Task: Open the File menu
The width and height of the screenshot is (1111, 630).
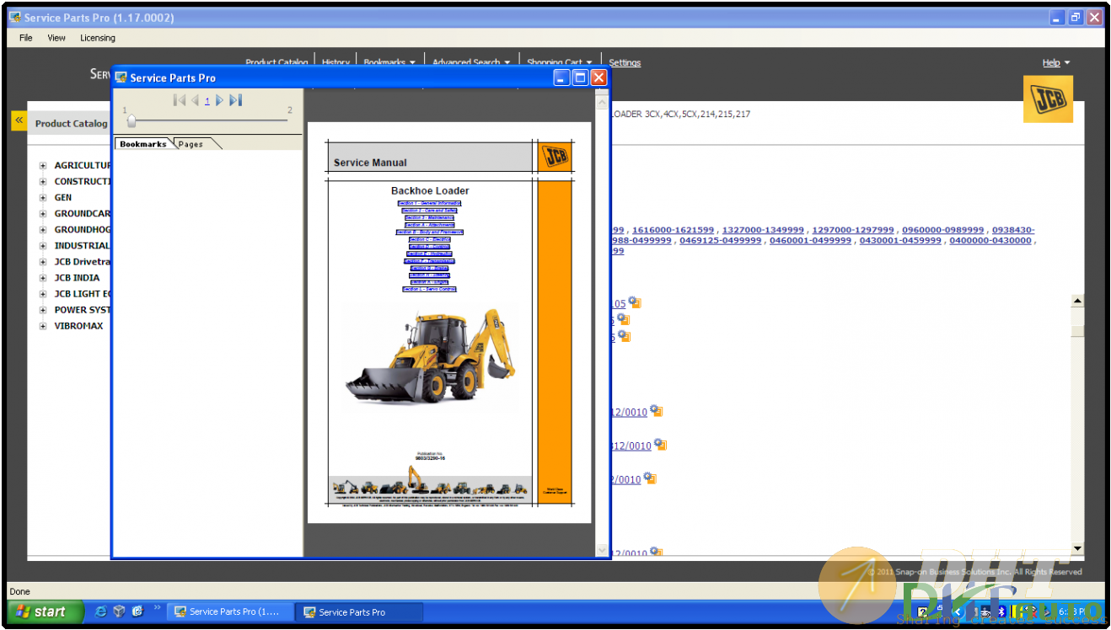Action: [x=26, y=38]
